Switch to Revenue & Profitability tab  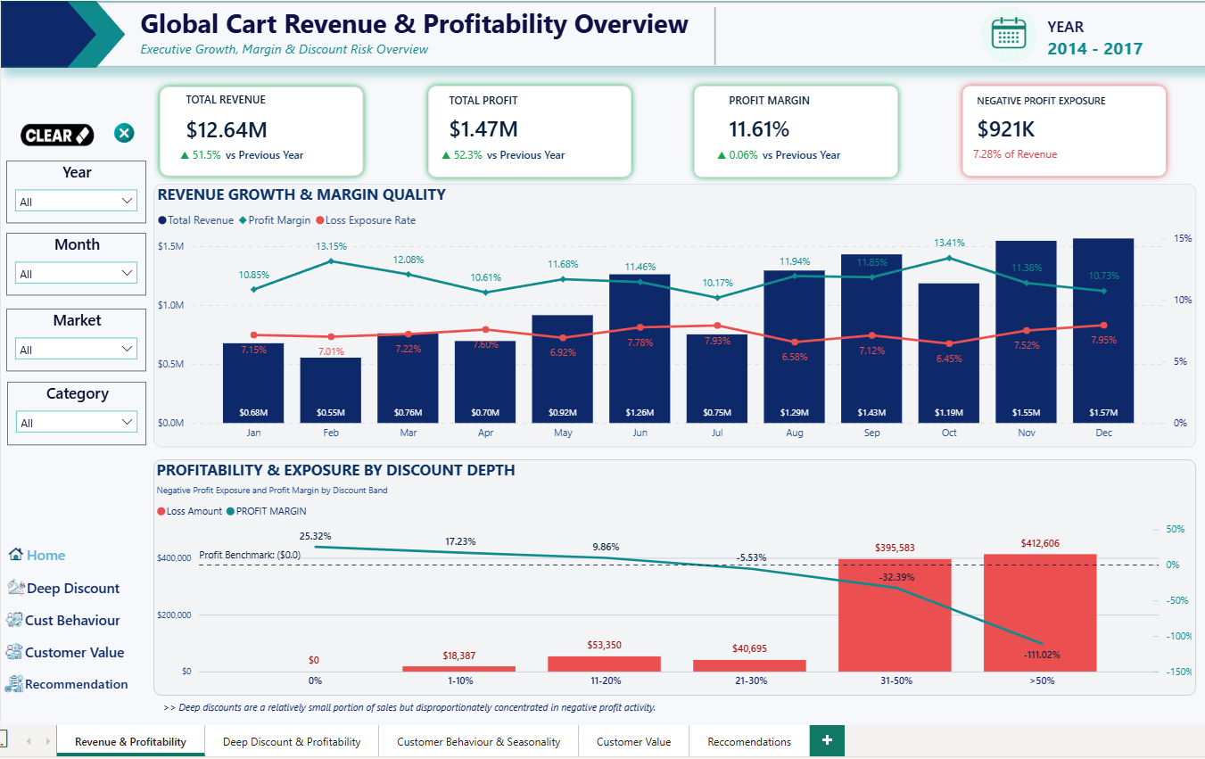[130, 741]
